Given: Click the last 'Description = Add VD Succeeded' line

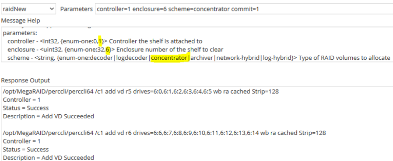Looking at the screenshot, I should coord(48,158).
